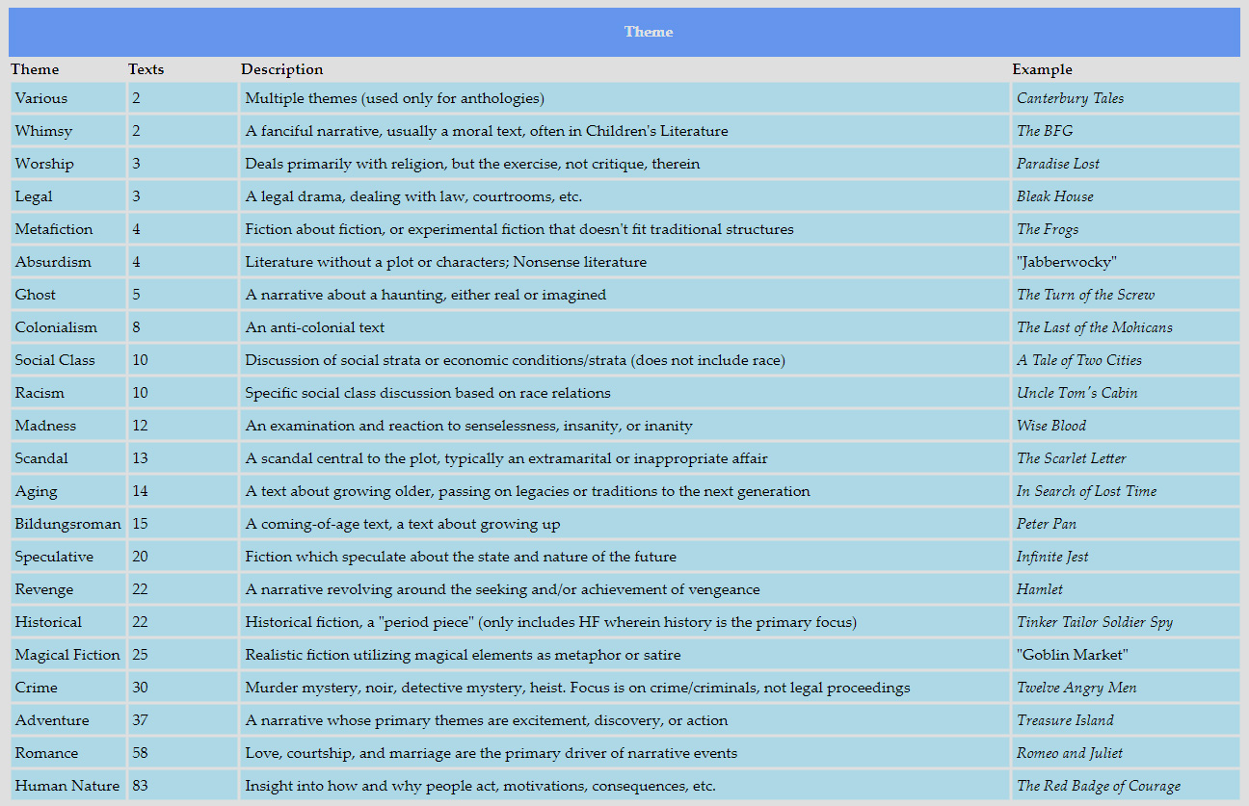Click The Last of the Mohicans example
This screenshot has width=1249, height=806.
[1095, 327]
